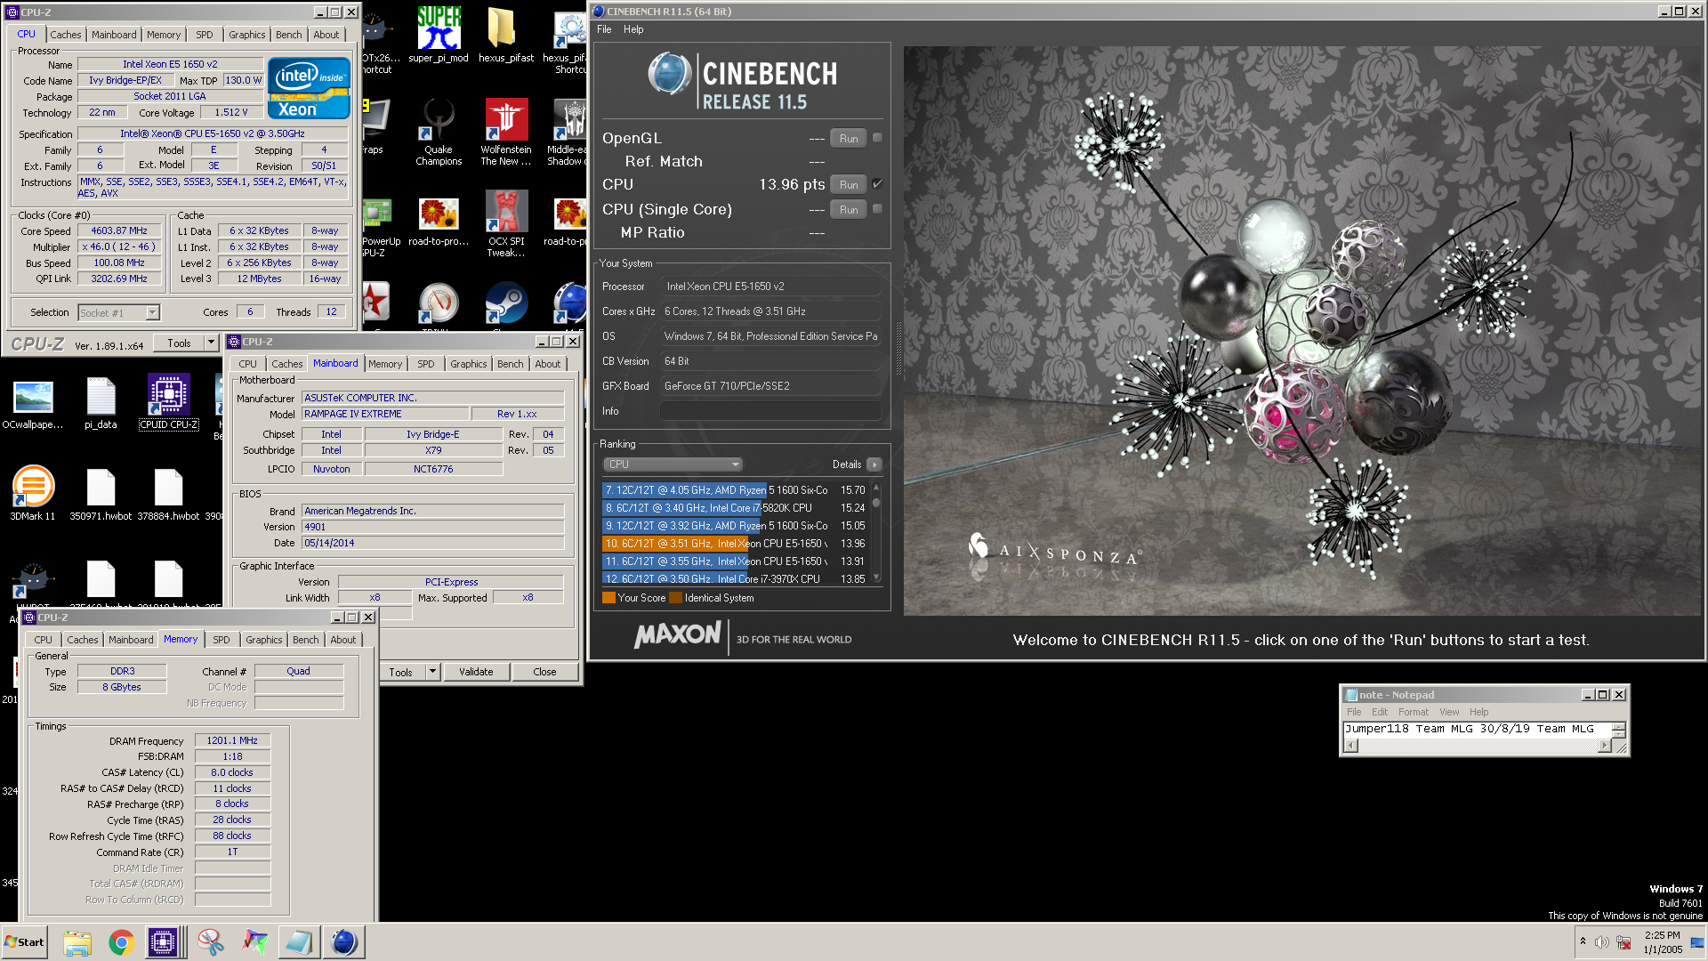Click the clock in system tray
This screenshot has height=961, width=1708.
click(x=1663, y=942)
